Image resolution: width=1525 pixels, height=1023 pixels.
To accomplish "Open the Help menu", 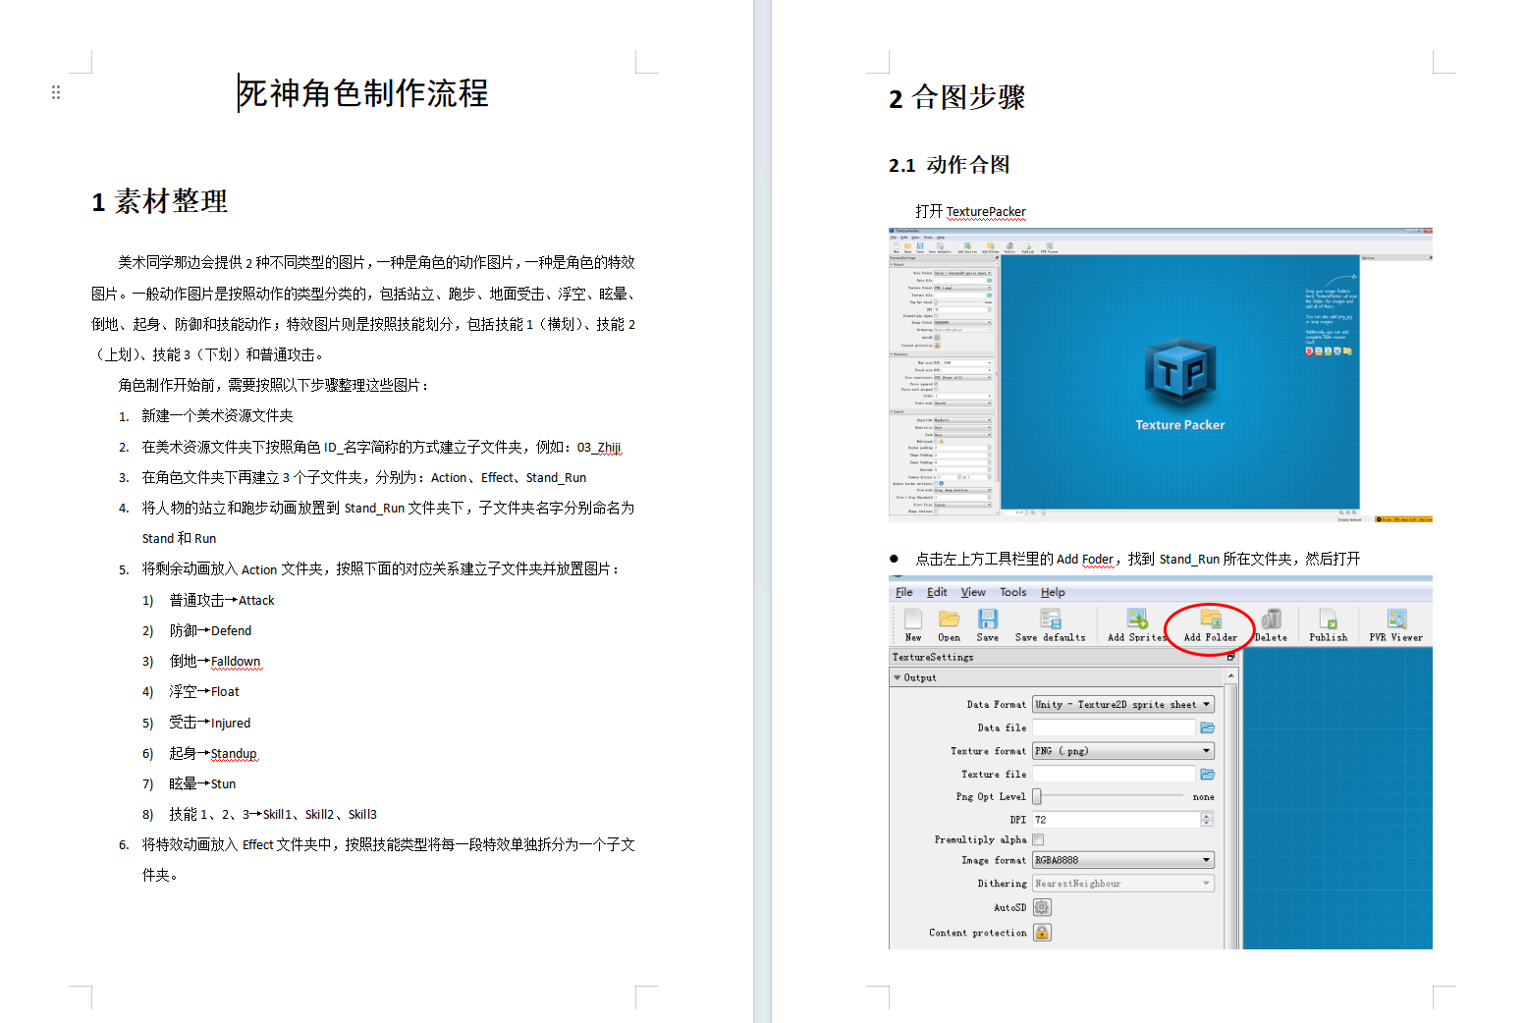I will point(1053,593).
